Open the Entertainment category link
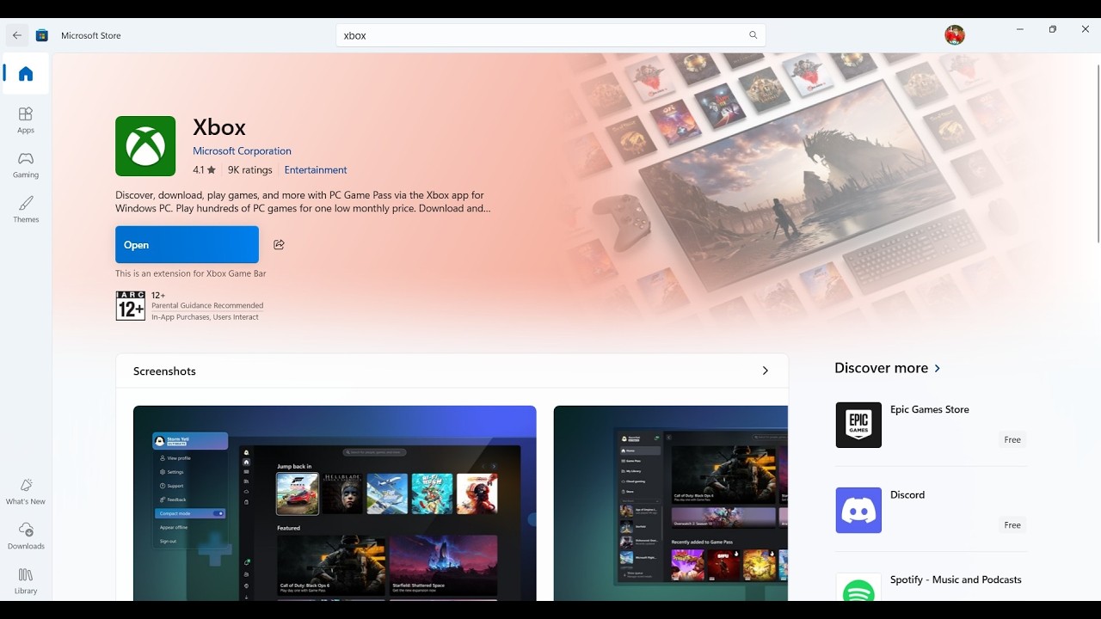Screen dimensions: 1101x619 coord(316,170)
